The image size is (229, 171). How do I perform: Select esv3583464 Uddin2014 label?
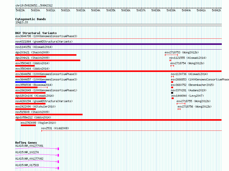pyautogui.click(x=32, y=69)
